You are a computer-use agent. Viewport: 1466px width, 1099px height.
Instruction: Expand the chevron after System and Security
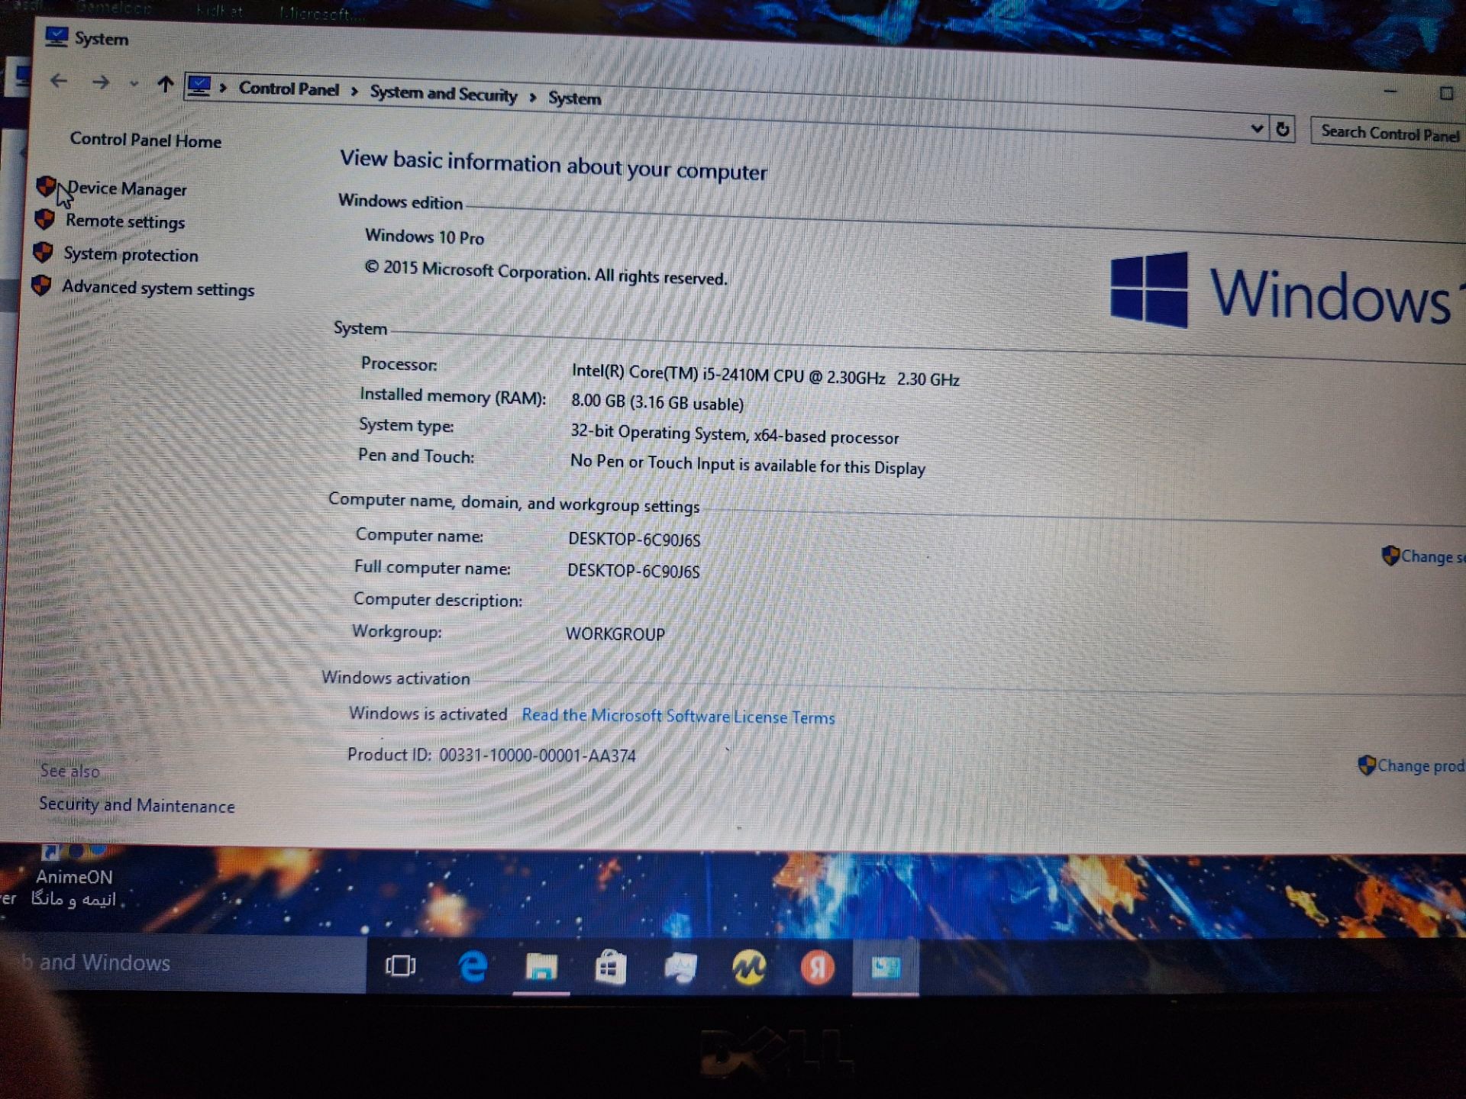(532, 98)
